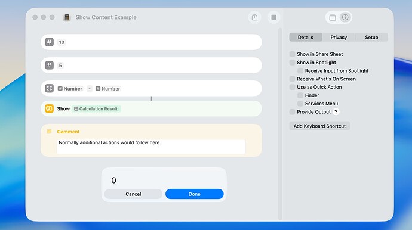The height and width of the screenshot is (230, 412).
Task: Click the shortcut's calculator icon in title
Action: click(x=67, y=17)
